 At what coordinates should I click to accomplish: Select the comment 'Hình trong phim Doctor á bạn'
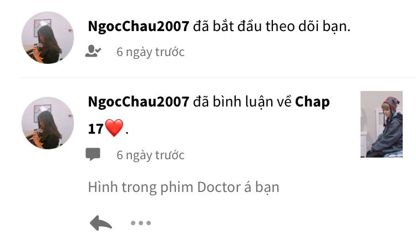tap(184, 188)
